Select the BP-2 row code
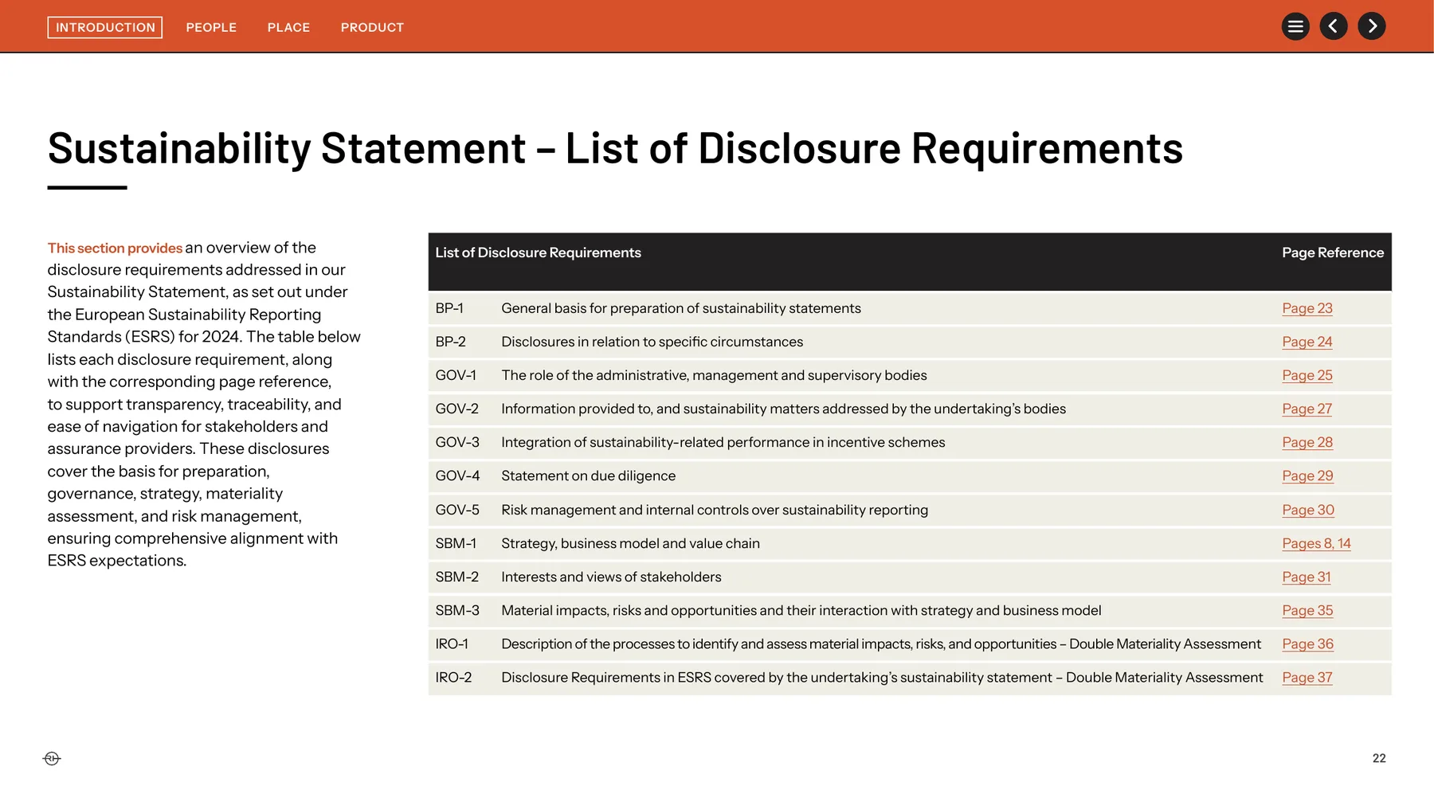Screen dimensions: 1434x806 point(450,342)
